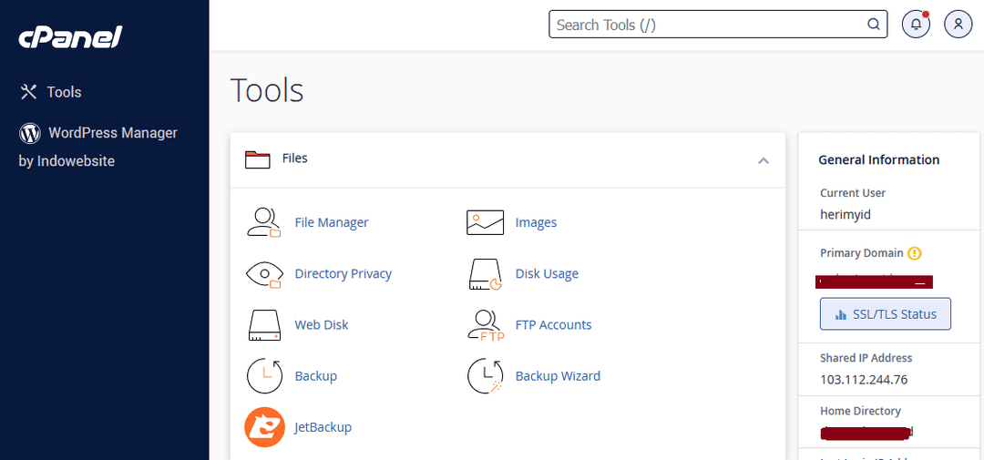984x460 pixels.
Task: Open the Images link
Action: pyautogui.click(x=536, y=222)
